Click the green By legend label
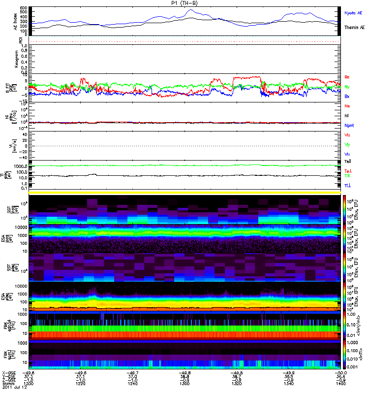 tap(347, 87)
